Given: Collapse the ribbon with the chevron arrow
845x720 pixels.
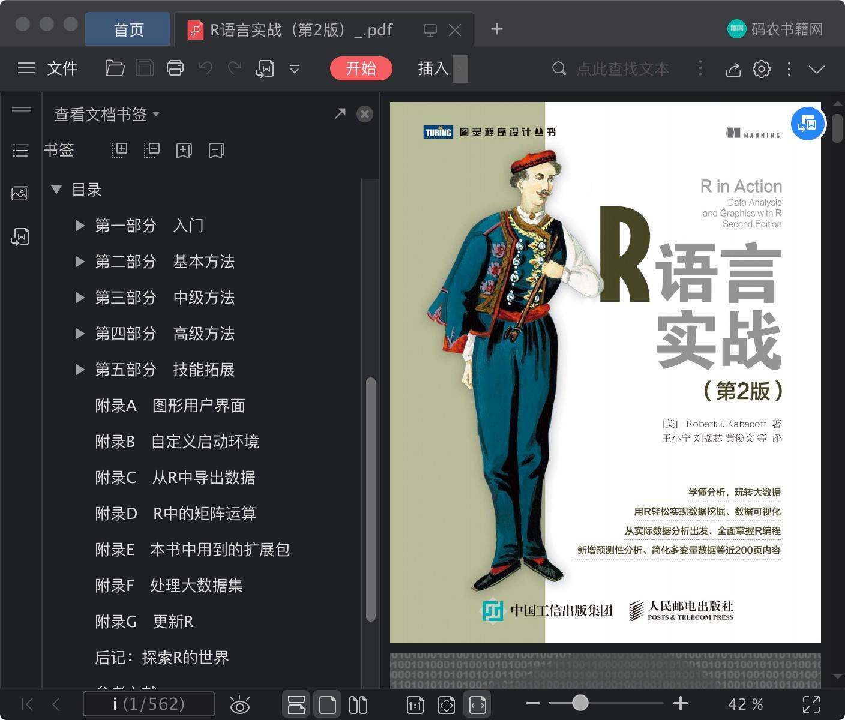Looking at the screenshot, I should pos(817,69).
